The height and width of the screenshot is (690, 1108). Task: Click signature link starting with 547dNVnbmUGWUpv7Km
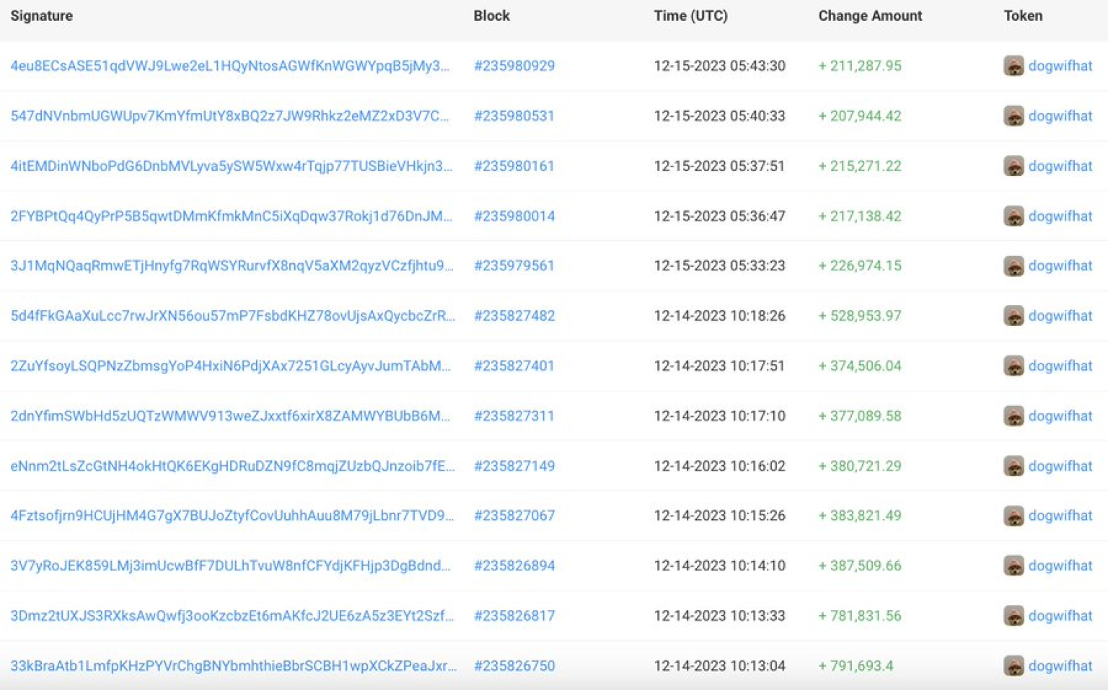point(229,116)
